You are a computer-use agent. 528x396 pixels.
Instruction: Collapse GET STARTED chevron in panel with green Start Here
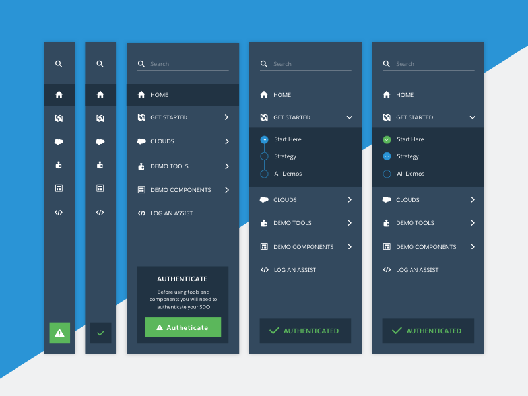473,117
